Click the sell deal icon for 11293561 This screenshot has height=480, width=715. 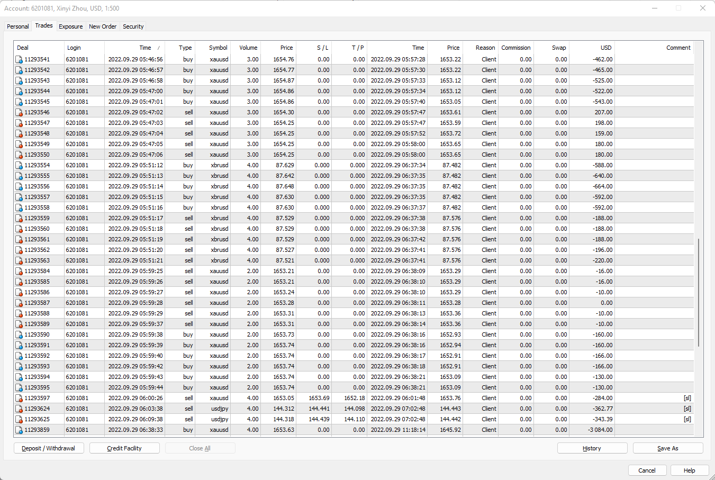[x=19, y=239]
